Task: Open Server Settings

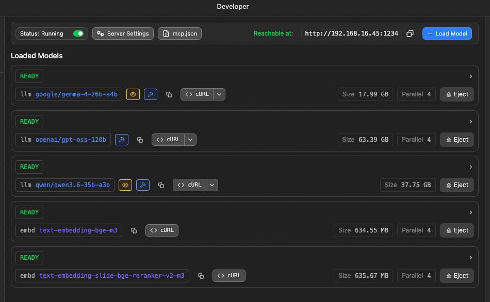Action: pyautogui.click(x=123, y=33)
